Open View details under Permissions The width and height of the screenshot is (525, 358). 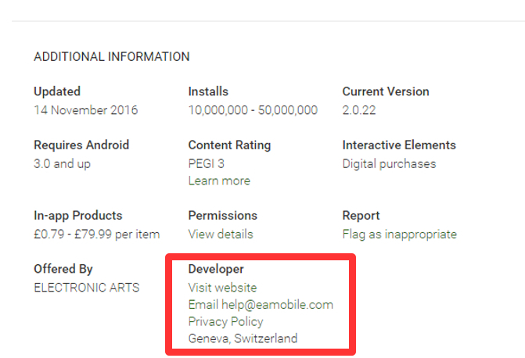pos(221,234)
